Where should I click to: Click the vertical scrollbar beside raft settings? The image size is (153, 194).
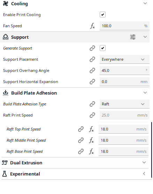(x=152, y=150)
